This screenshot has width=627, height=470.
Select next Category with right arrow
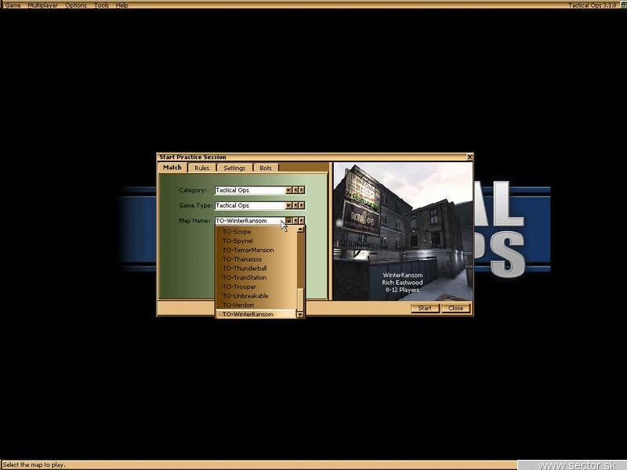pyautogui.click(x=302, y=190)
